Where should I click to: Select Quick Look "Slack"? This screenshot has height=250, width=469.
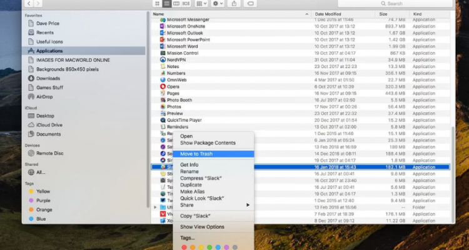click(x=202, y=198)
